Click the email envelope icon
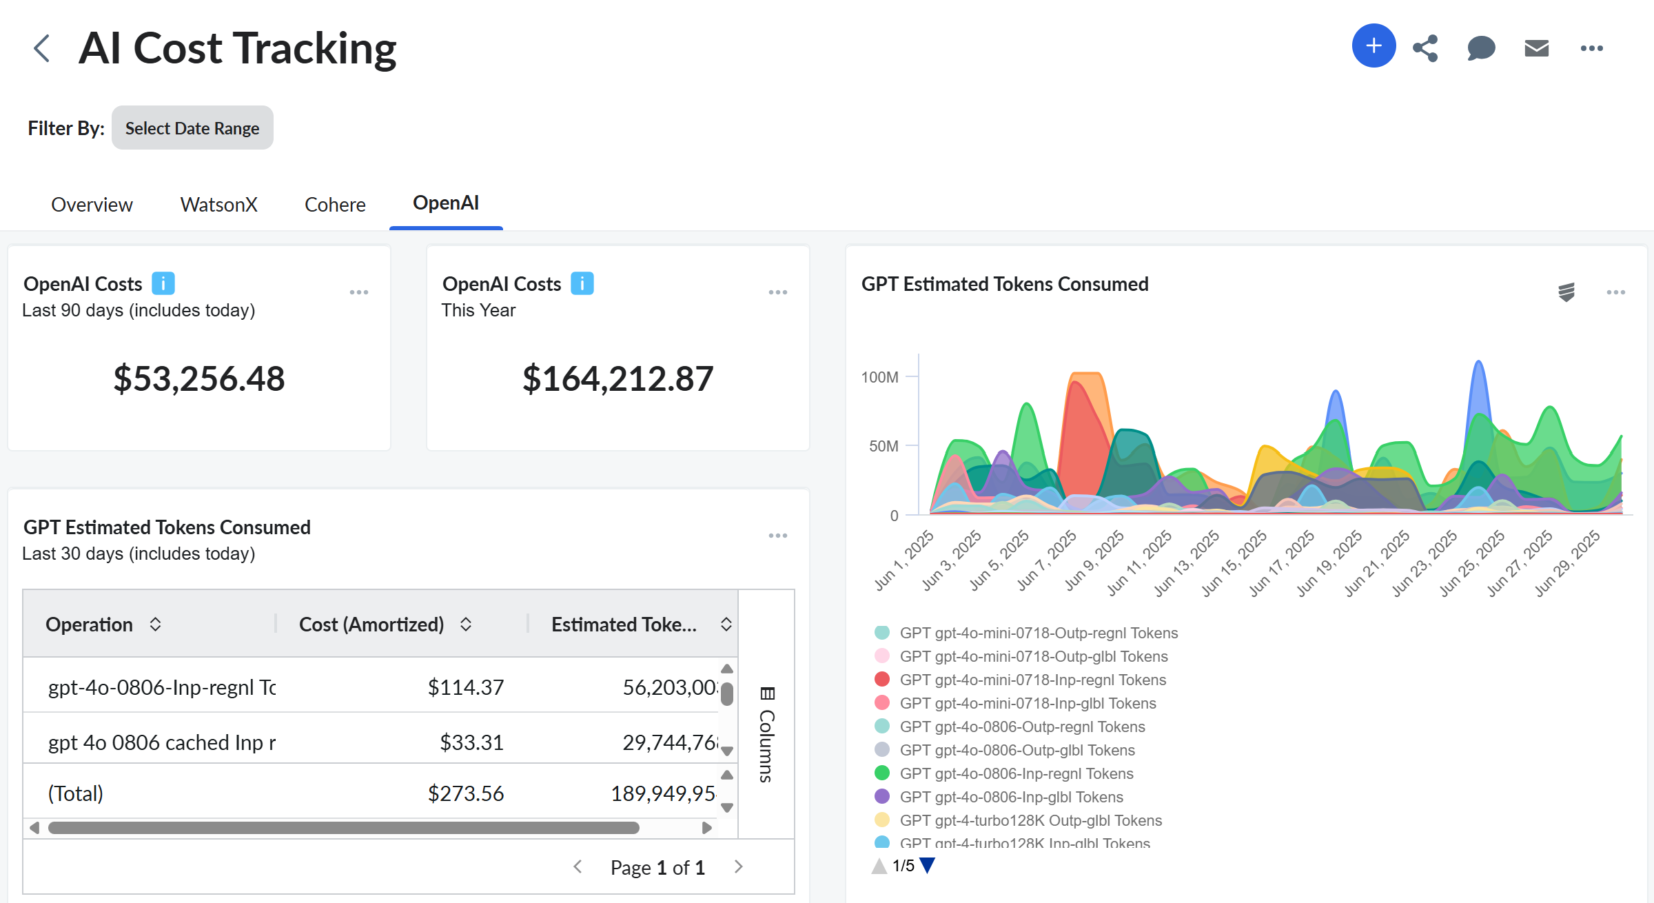1654x903 pixels. (x=1536, y=48)
